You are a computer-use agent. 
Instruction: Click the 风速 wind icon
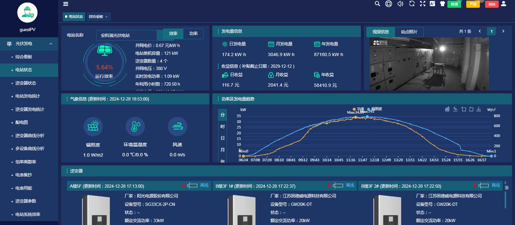(x=177, y=127)
